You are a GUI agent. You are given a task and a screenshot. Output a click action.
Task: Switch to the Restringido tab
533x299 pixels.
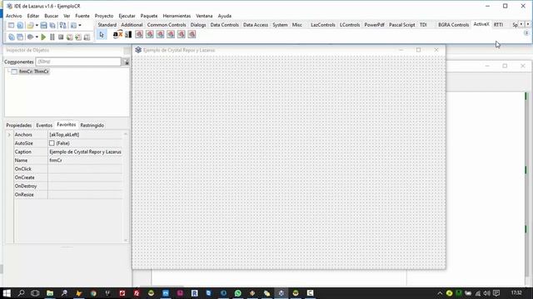click(x=92, y=125)
